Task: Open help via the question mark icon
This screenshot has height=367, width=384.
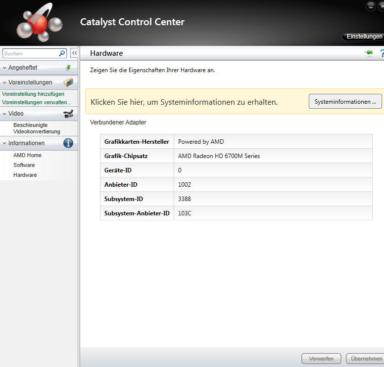Action: tap(382, 53)
